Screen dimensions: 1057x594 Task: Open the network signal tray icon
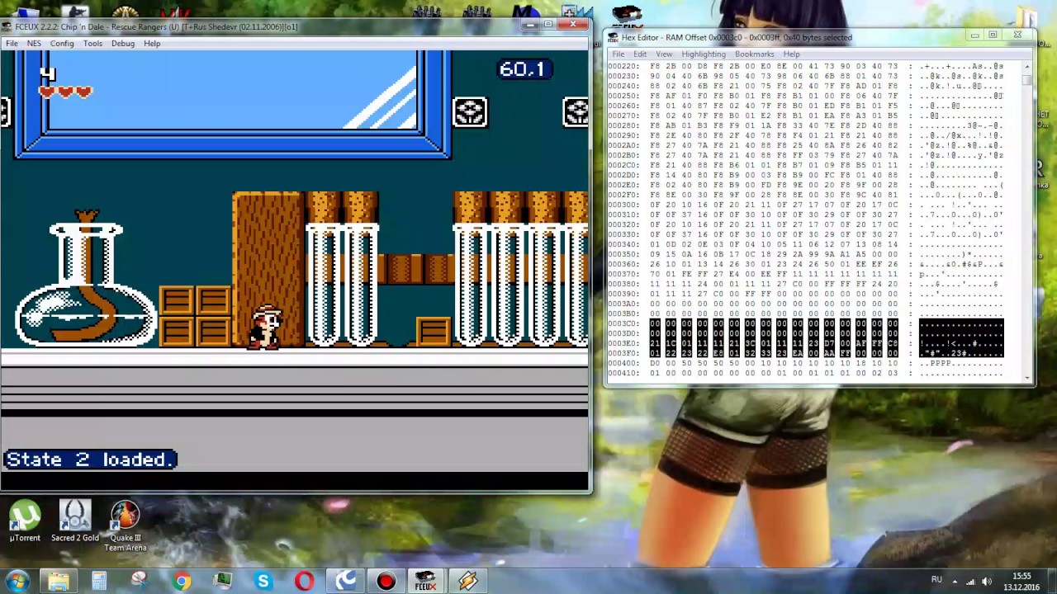pos(971,581)
